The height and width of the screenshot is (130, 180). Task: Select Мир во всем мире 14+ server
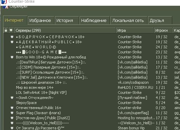pos(35,87)
